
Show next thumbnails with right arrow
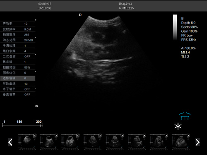[197, 142]
